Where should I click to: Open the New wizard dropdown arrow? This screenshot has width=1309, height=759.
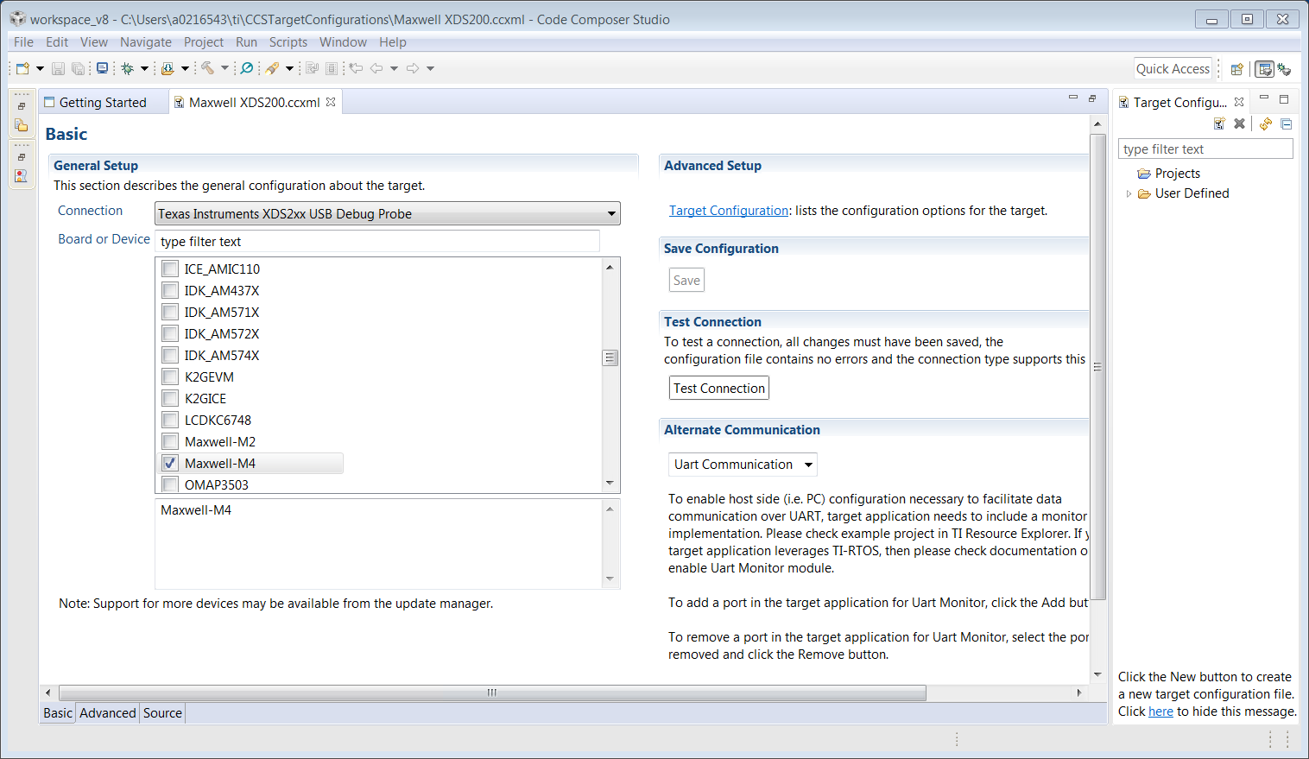click(40, 68)
